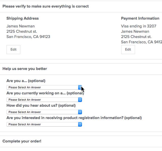The height and width of the screenshot is (151, 162).
Task: Click blue arrows of product registration select
Action: pyautogui.click(x=80, y=124)
